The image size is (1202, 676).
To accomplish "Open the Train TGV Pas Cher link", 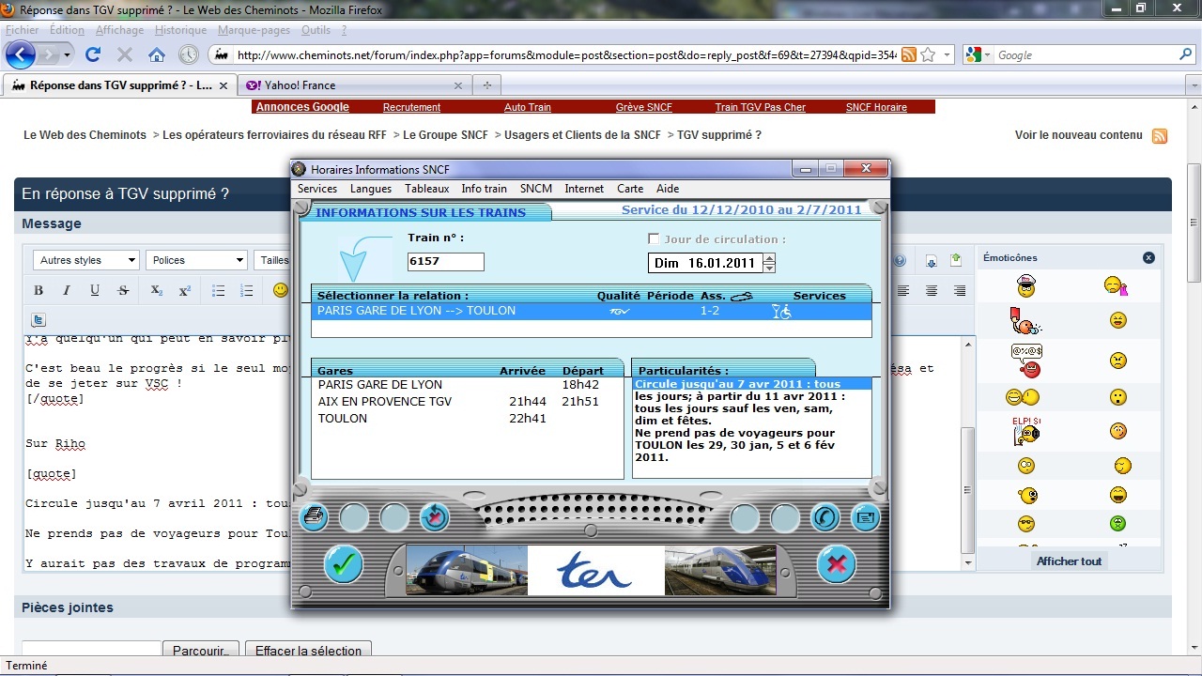I will point(761,107).
